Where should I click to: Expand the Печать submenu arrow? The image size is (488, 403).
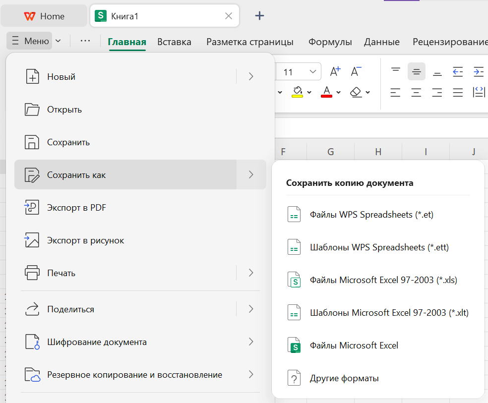251,273
